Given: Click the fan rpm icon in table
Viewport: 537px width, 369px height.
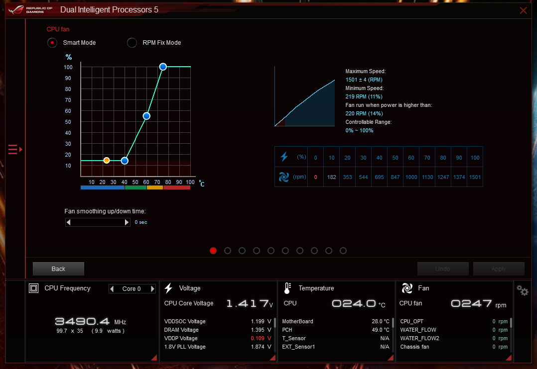Looking at the screenshot, I should (284, 177).
